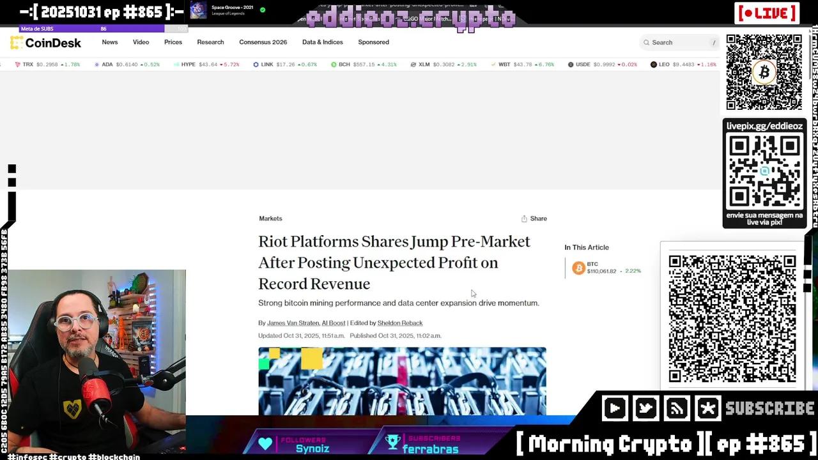This screenshot has height=460, width=818.
Task: Click the Bitcoin QR code
Action: [764, 72]
